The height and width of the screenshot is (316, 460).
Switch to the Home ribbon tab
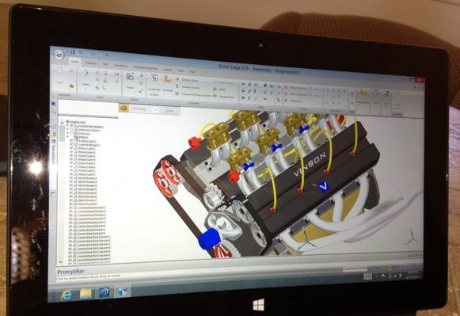[x=74, y=62]
